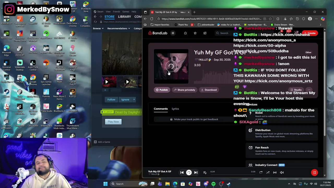Expand Browse dropdown in Steam store

tap(98, 28)
